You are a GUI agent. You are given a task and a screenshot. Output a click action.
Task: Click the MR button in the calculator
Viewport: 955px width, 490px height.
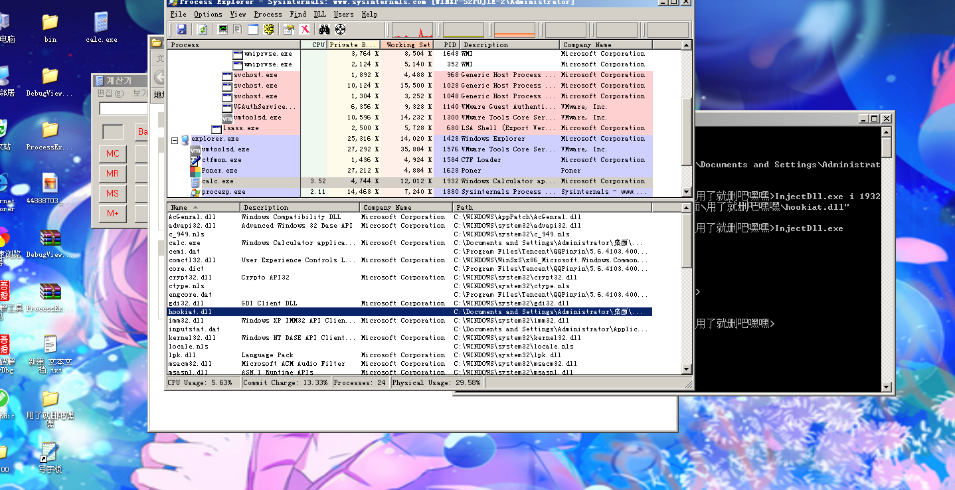click(113, 173)
